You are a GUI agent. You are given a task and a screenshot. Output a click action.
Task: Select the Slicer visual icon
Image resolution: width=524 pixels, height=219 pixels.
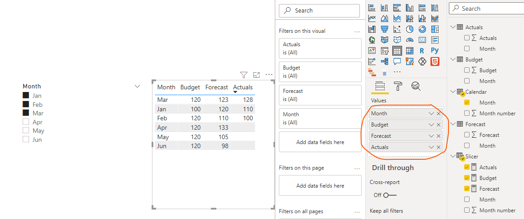pyautogui.click(x=384, y=51)
